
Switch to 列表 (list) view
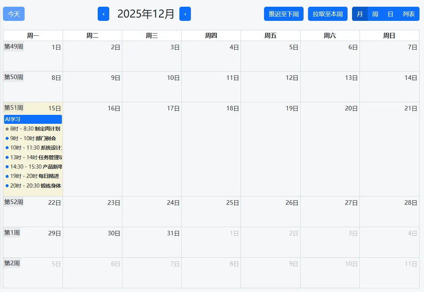(x=408, y=14)
